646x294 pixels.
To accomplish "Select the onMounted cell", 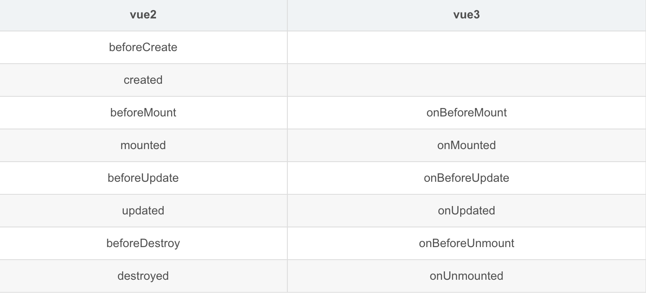I will 466,145.
